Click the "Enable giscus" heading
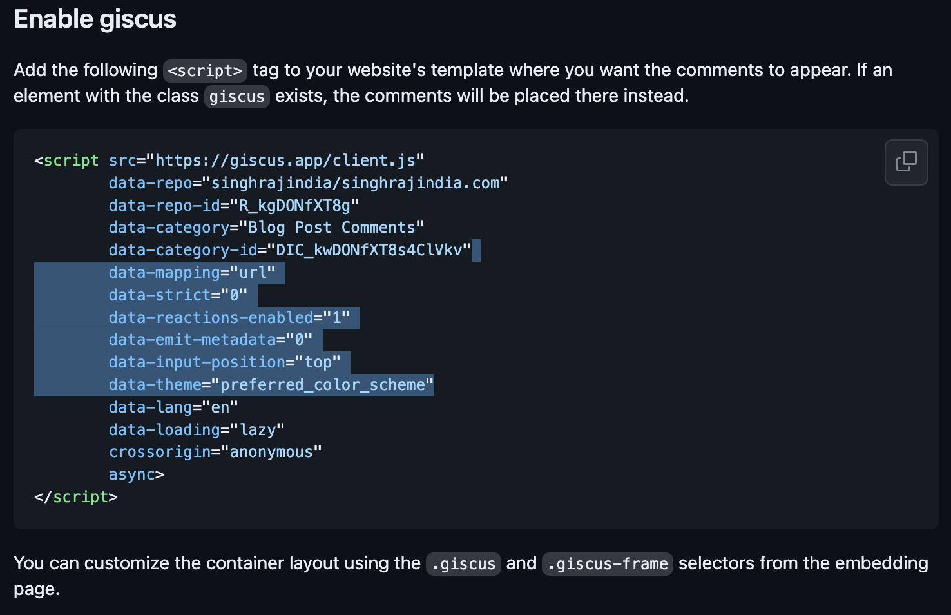Viewport: 951px width, 615px height. [x=95, y=19]
